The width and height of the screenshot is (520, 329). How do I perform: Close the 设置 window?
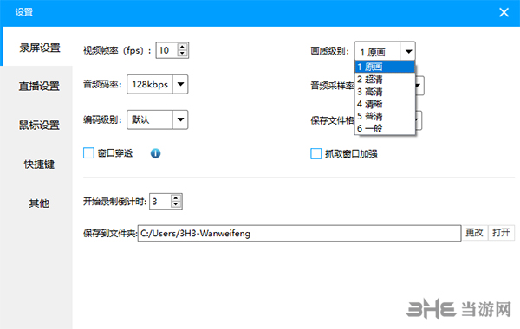pos(504,13)
